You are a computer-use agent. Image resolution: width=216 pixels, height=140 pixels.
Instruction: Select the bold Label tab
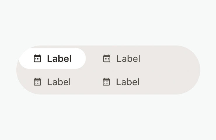53,58
